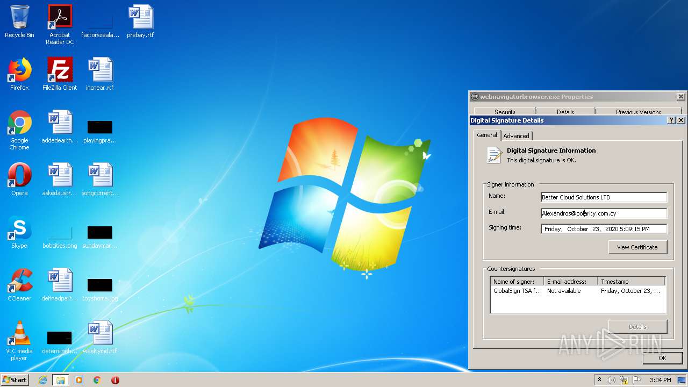Select the askedaustr document icon
This screenshot has height=387, width=688.
(x=60, y=180)
